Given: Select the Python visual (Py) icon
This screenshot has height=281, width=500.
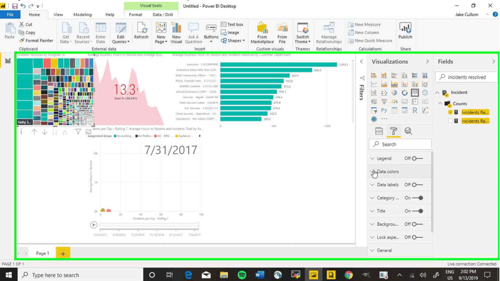Looking at the screenshot, I should click(384, 110).
